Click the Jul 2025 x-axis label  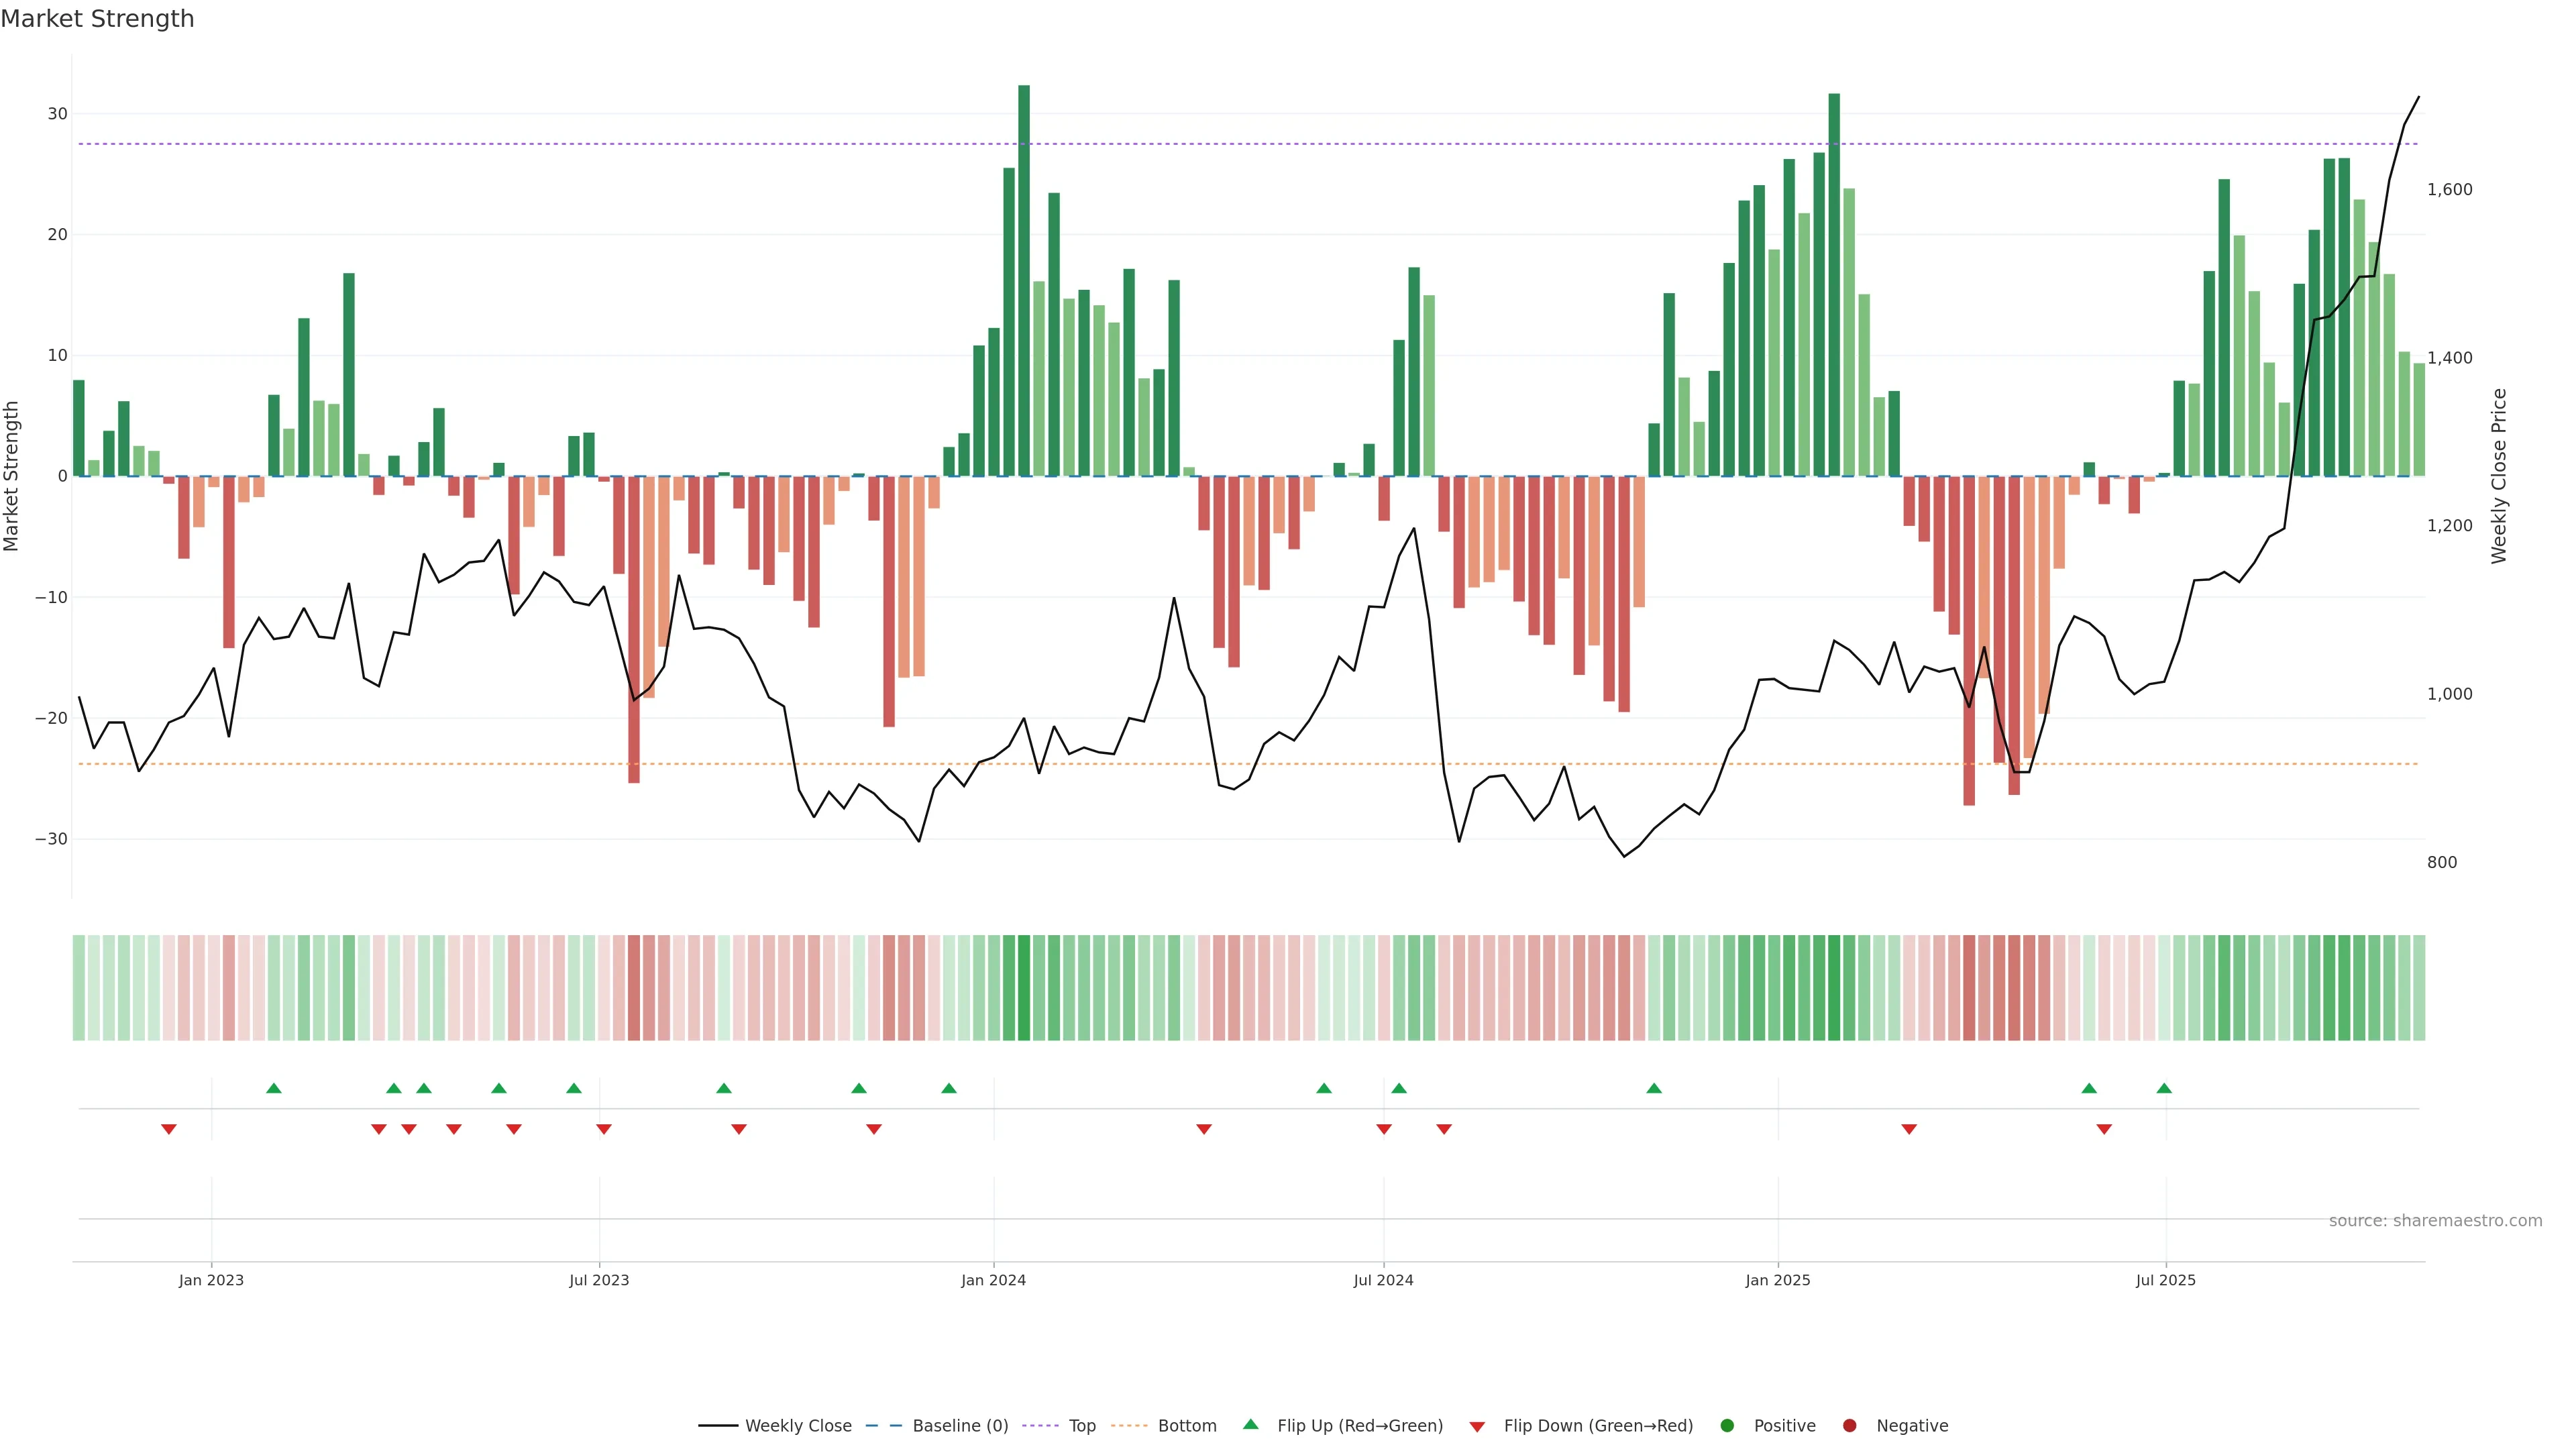[x=2165, y=1280]
